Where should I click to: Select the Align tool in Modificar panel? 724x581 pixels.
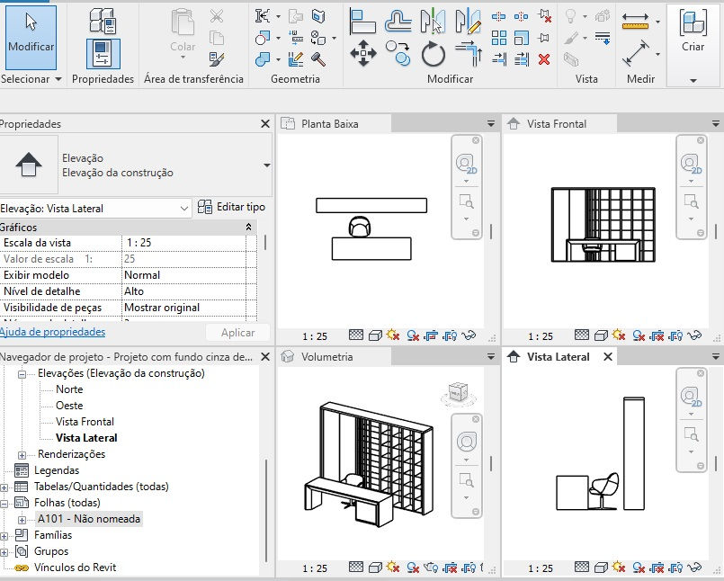(x=362, y=22)
